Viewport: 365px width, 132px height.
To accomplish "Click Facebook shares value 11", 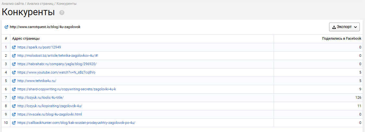I will (359, 106).
